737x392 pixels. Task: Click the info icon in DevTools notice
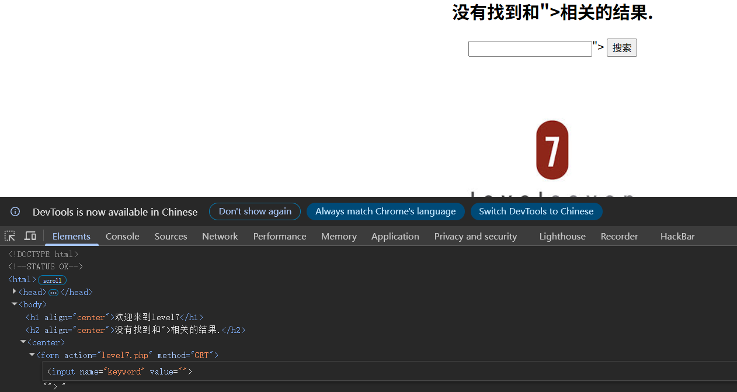(x=15, y=211)
